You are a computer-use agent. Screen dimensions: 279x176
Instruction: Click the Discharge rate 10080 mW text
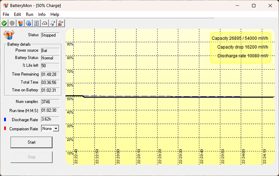[x=243, y=56]
